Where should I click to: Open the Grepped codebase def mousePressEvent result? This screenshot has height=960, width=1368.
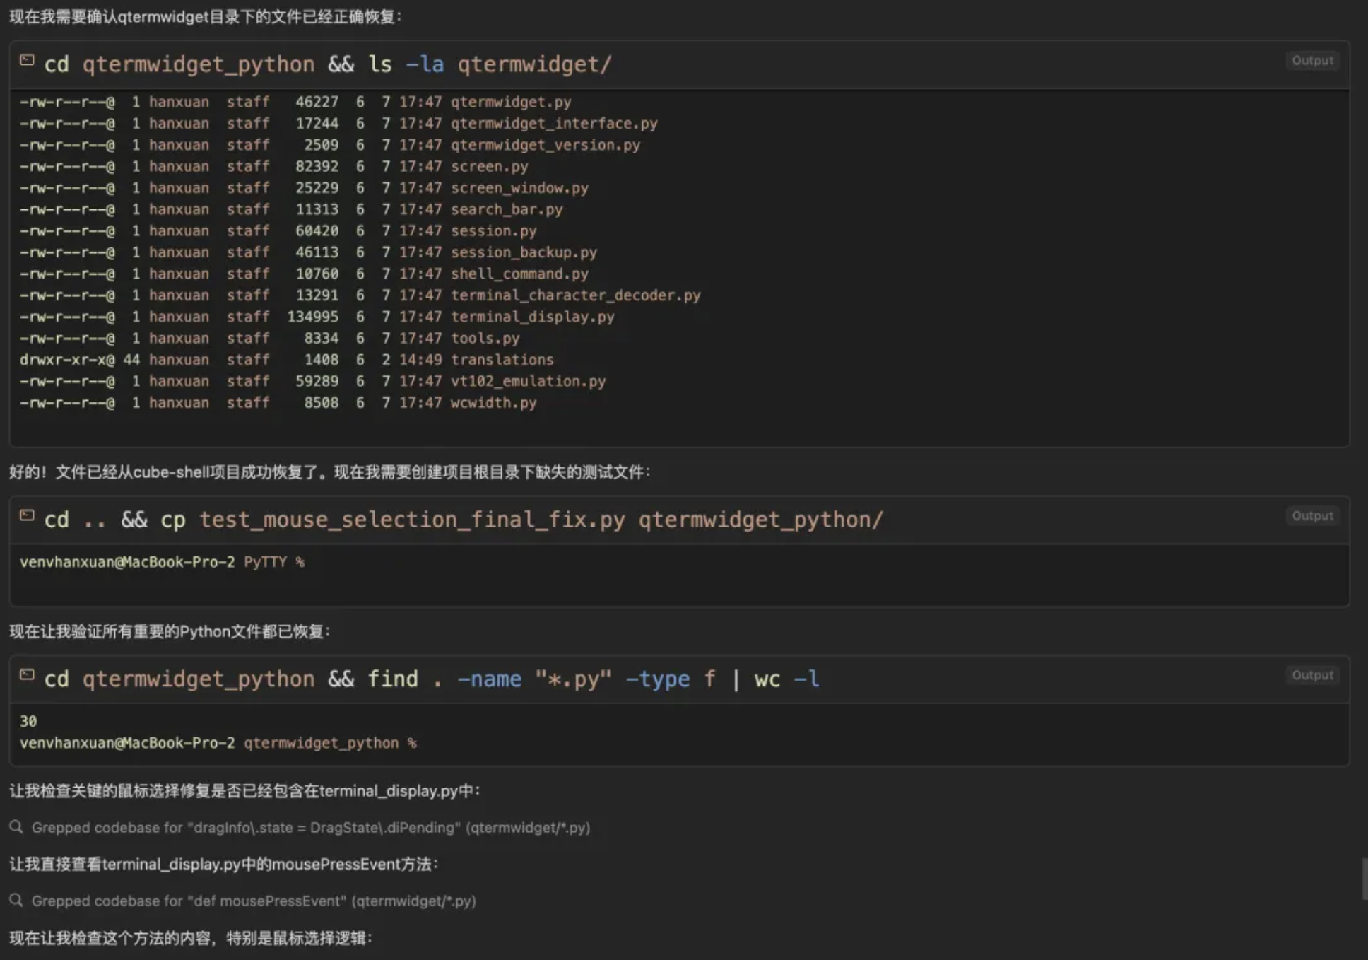pyautogui.click(x=254, y=901)
